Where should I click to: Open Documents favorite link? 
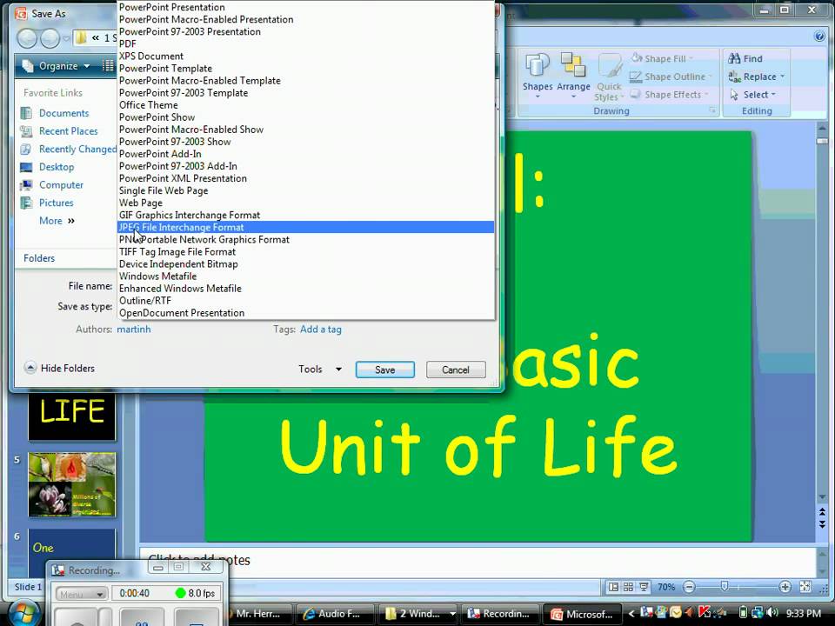55,113
